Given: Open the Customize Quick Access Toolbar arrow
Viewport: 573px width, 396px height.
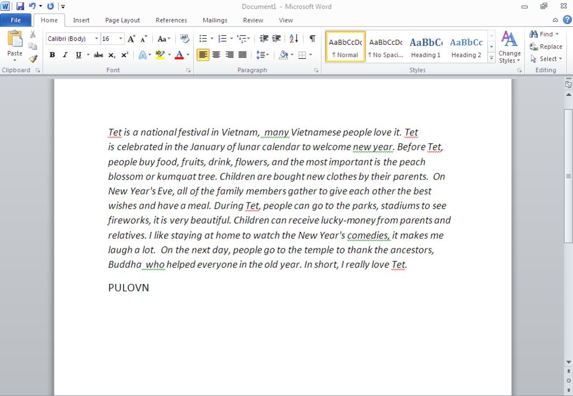Looking at the screenshot, I should [63, 6].
